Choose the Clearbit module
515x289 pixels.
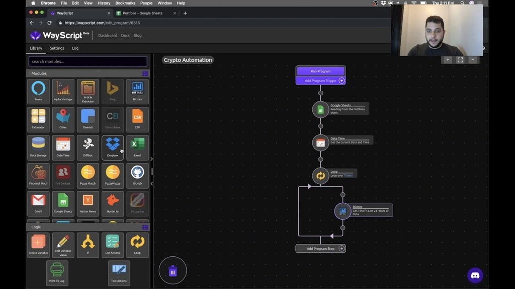click(88, 119)
